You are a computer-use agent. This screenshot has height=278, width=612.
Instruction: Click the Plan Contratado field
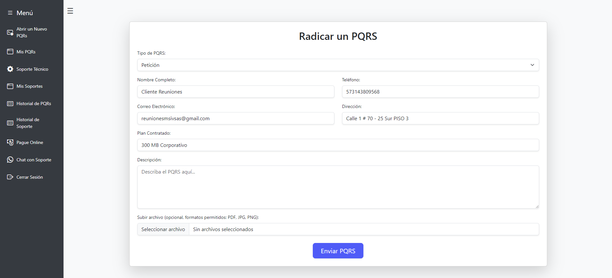click(x=338, y=145)
